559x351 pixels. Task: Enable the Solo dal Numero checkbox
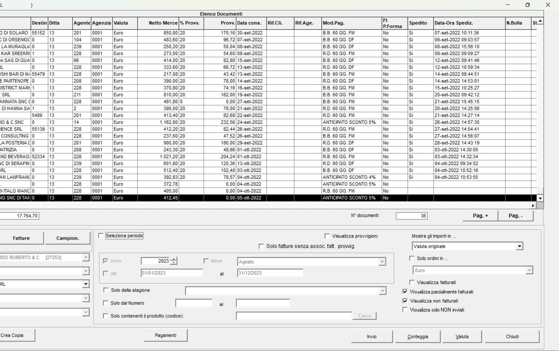pos(106,303)
